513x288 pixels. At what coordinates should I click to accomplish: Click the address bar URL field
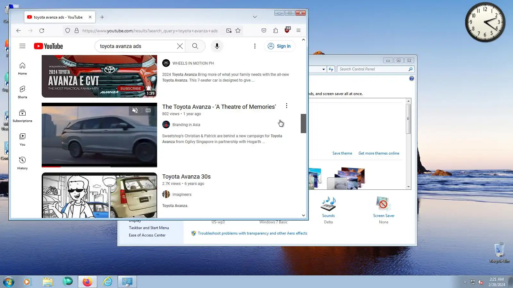(x=150, y=31)
